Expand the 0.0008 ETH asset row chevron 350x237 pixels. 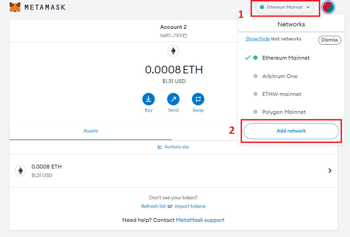(x=330, y=170)
